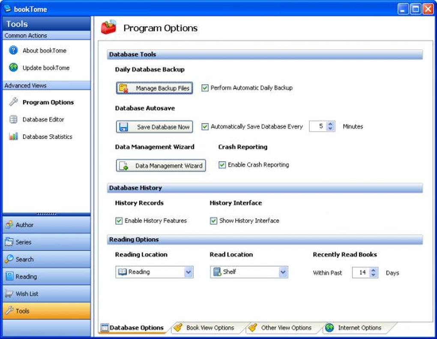This screenshot has height=339, width=437.
Task: Click the bookTome app icon in title bar
Action: (7, 9)
